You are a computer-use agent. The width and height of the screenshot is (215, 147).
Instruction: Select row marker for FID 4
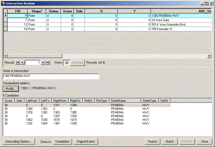[x=5, y=16]
